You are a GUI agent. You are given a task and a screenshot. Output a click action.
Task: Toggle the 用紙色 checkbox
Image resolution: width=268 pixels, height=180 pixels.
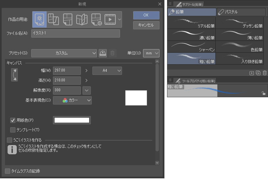click(13, 120)
